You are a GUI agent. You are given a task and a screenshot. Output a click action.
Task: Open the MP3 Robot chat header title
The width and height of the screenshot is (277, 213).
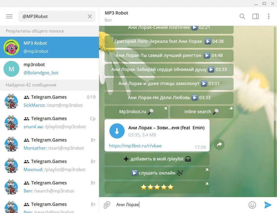tap(116, 13)
